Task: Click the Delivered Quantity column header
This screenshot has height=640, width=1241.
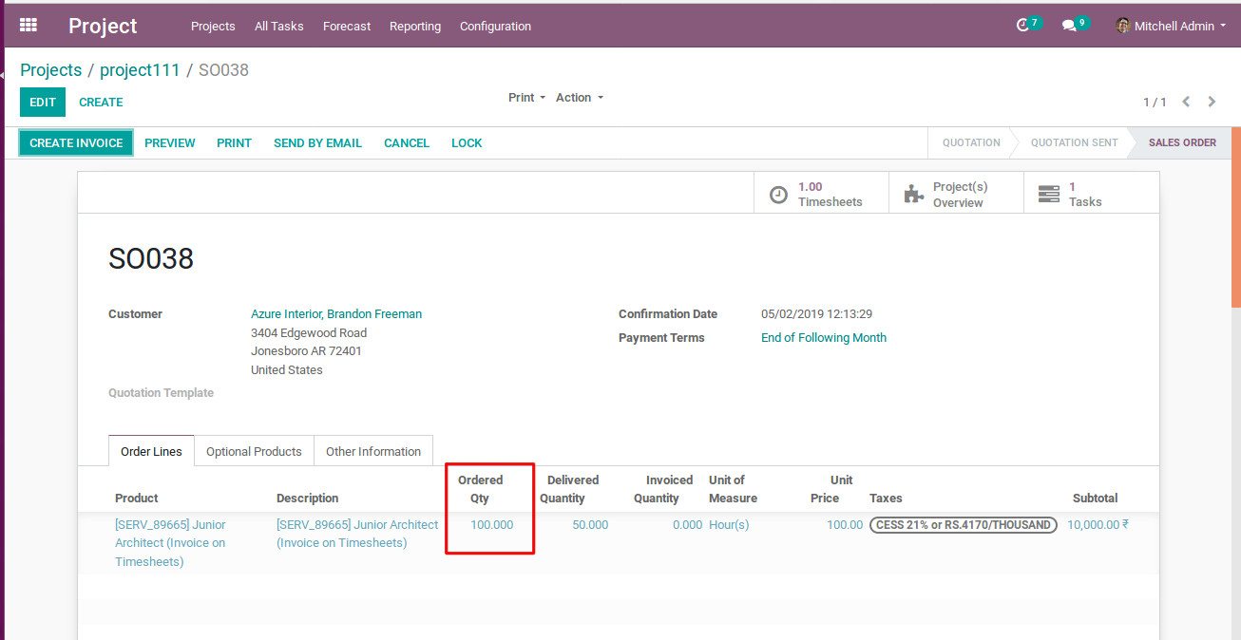Action: click(569, 489)
